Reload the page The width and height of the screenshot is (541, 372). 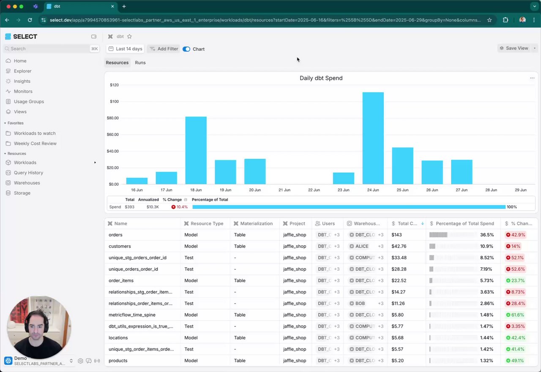(30, 20)
